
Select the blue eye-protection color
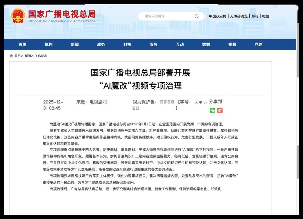pos(165,102)
